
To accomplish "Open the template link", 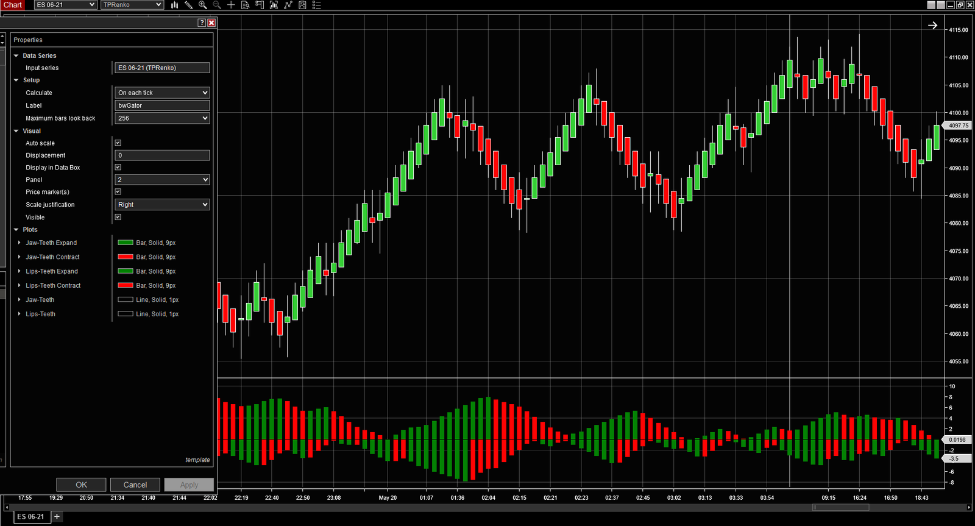I will (x=197, y=460).
